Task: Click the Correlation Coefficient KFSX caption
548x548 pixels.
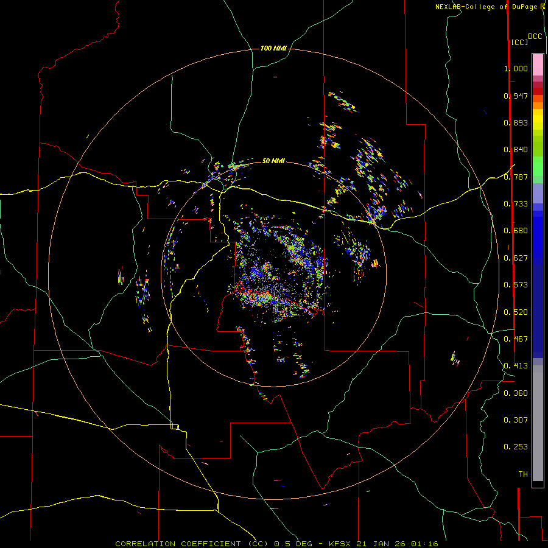Action: [x=276, y=544]
